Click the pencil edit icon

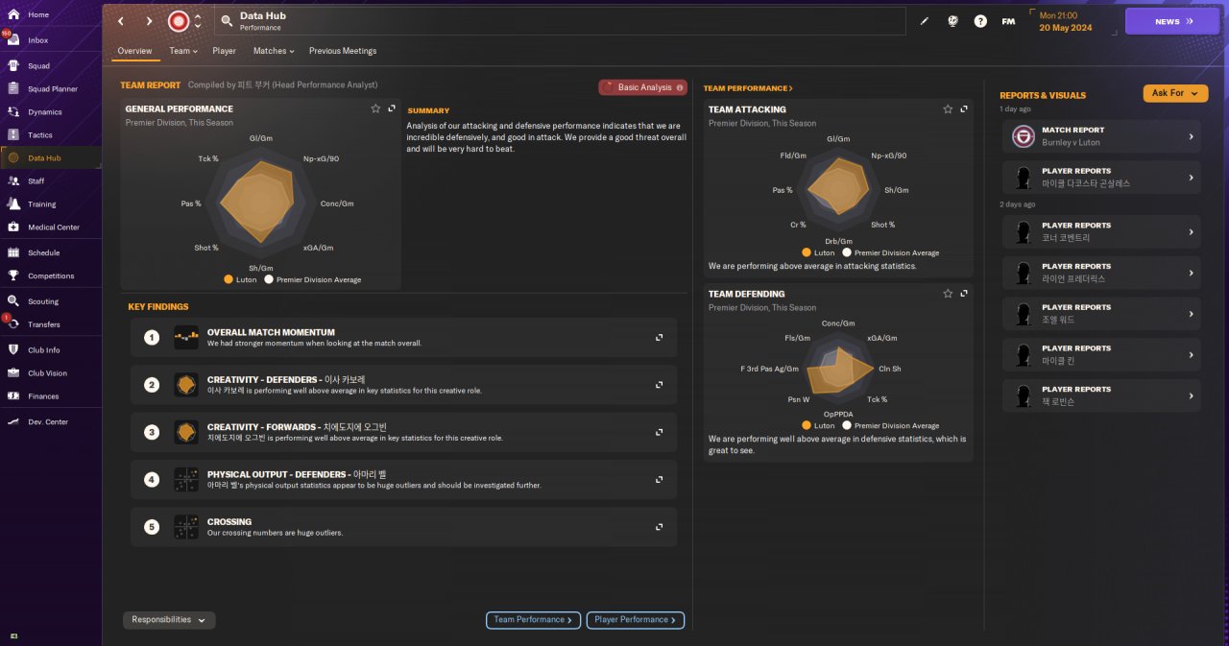pos(925,21)
